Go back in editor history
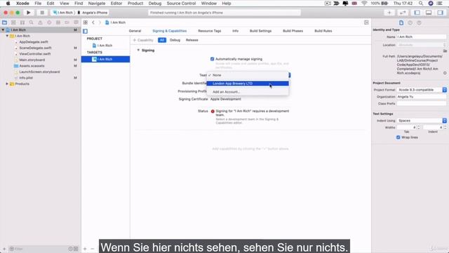The height and width of the screenshot is (253, 449). tap(93, 22)
